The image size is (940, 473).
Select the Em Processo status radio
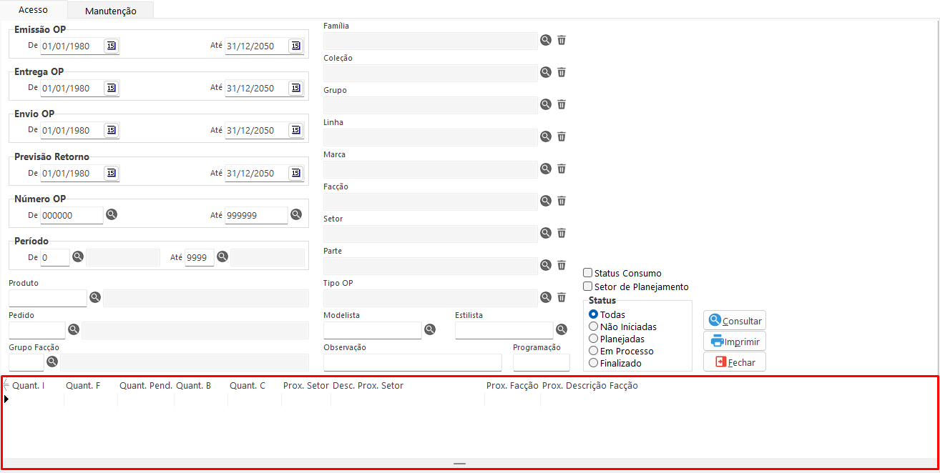pos(593,351)
